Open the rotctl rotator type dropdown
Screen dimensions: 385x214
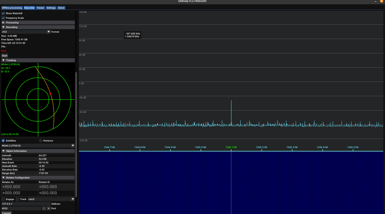click(x=73, y=199)
